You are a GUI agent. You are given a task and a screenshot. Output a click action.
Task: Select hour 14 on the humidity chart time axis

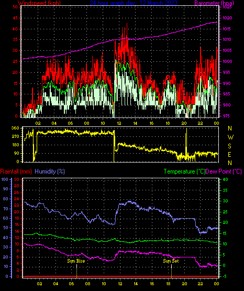tap(136, 284)
